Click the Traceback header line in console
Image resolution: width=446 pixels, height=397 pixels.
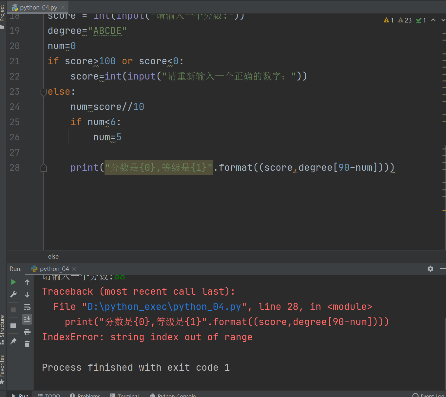(138, 291)
